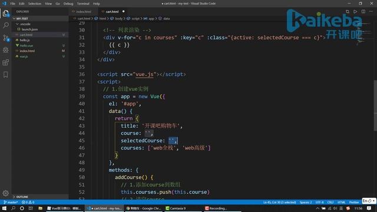Click the app breadcrumb item
This screenshot has width=377, height=212.
[x=151, y=18]
